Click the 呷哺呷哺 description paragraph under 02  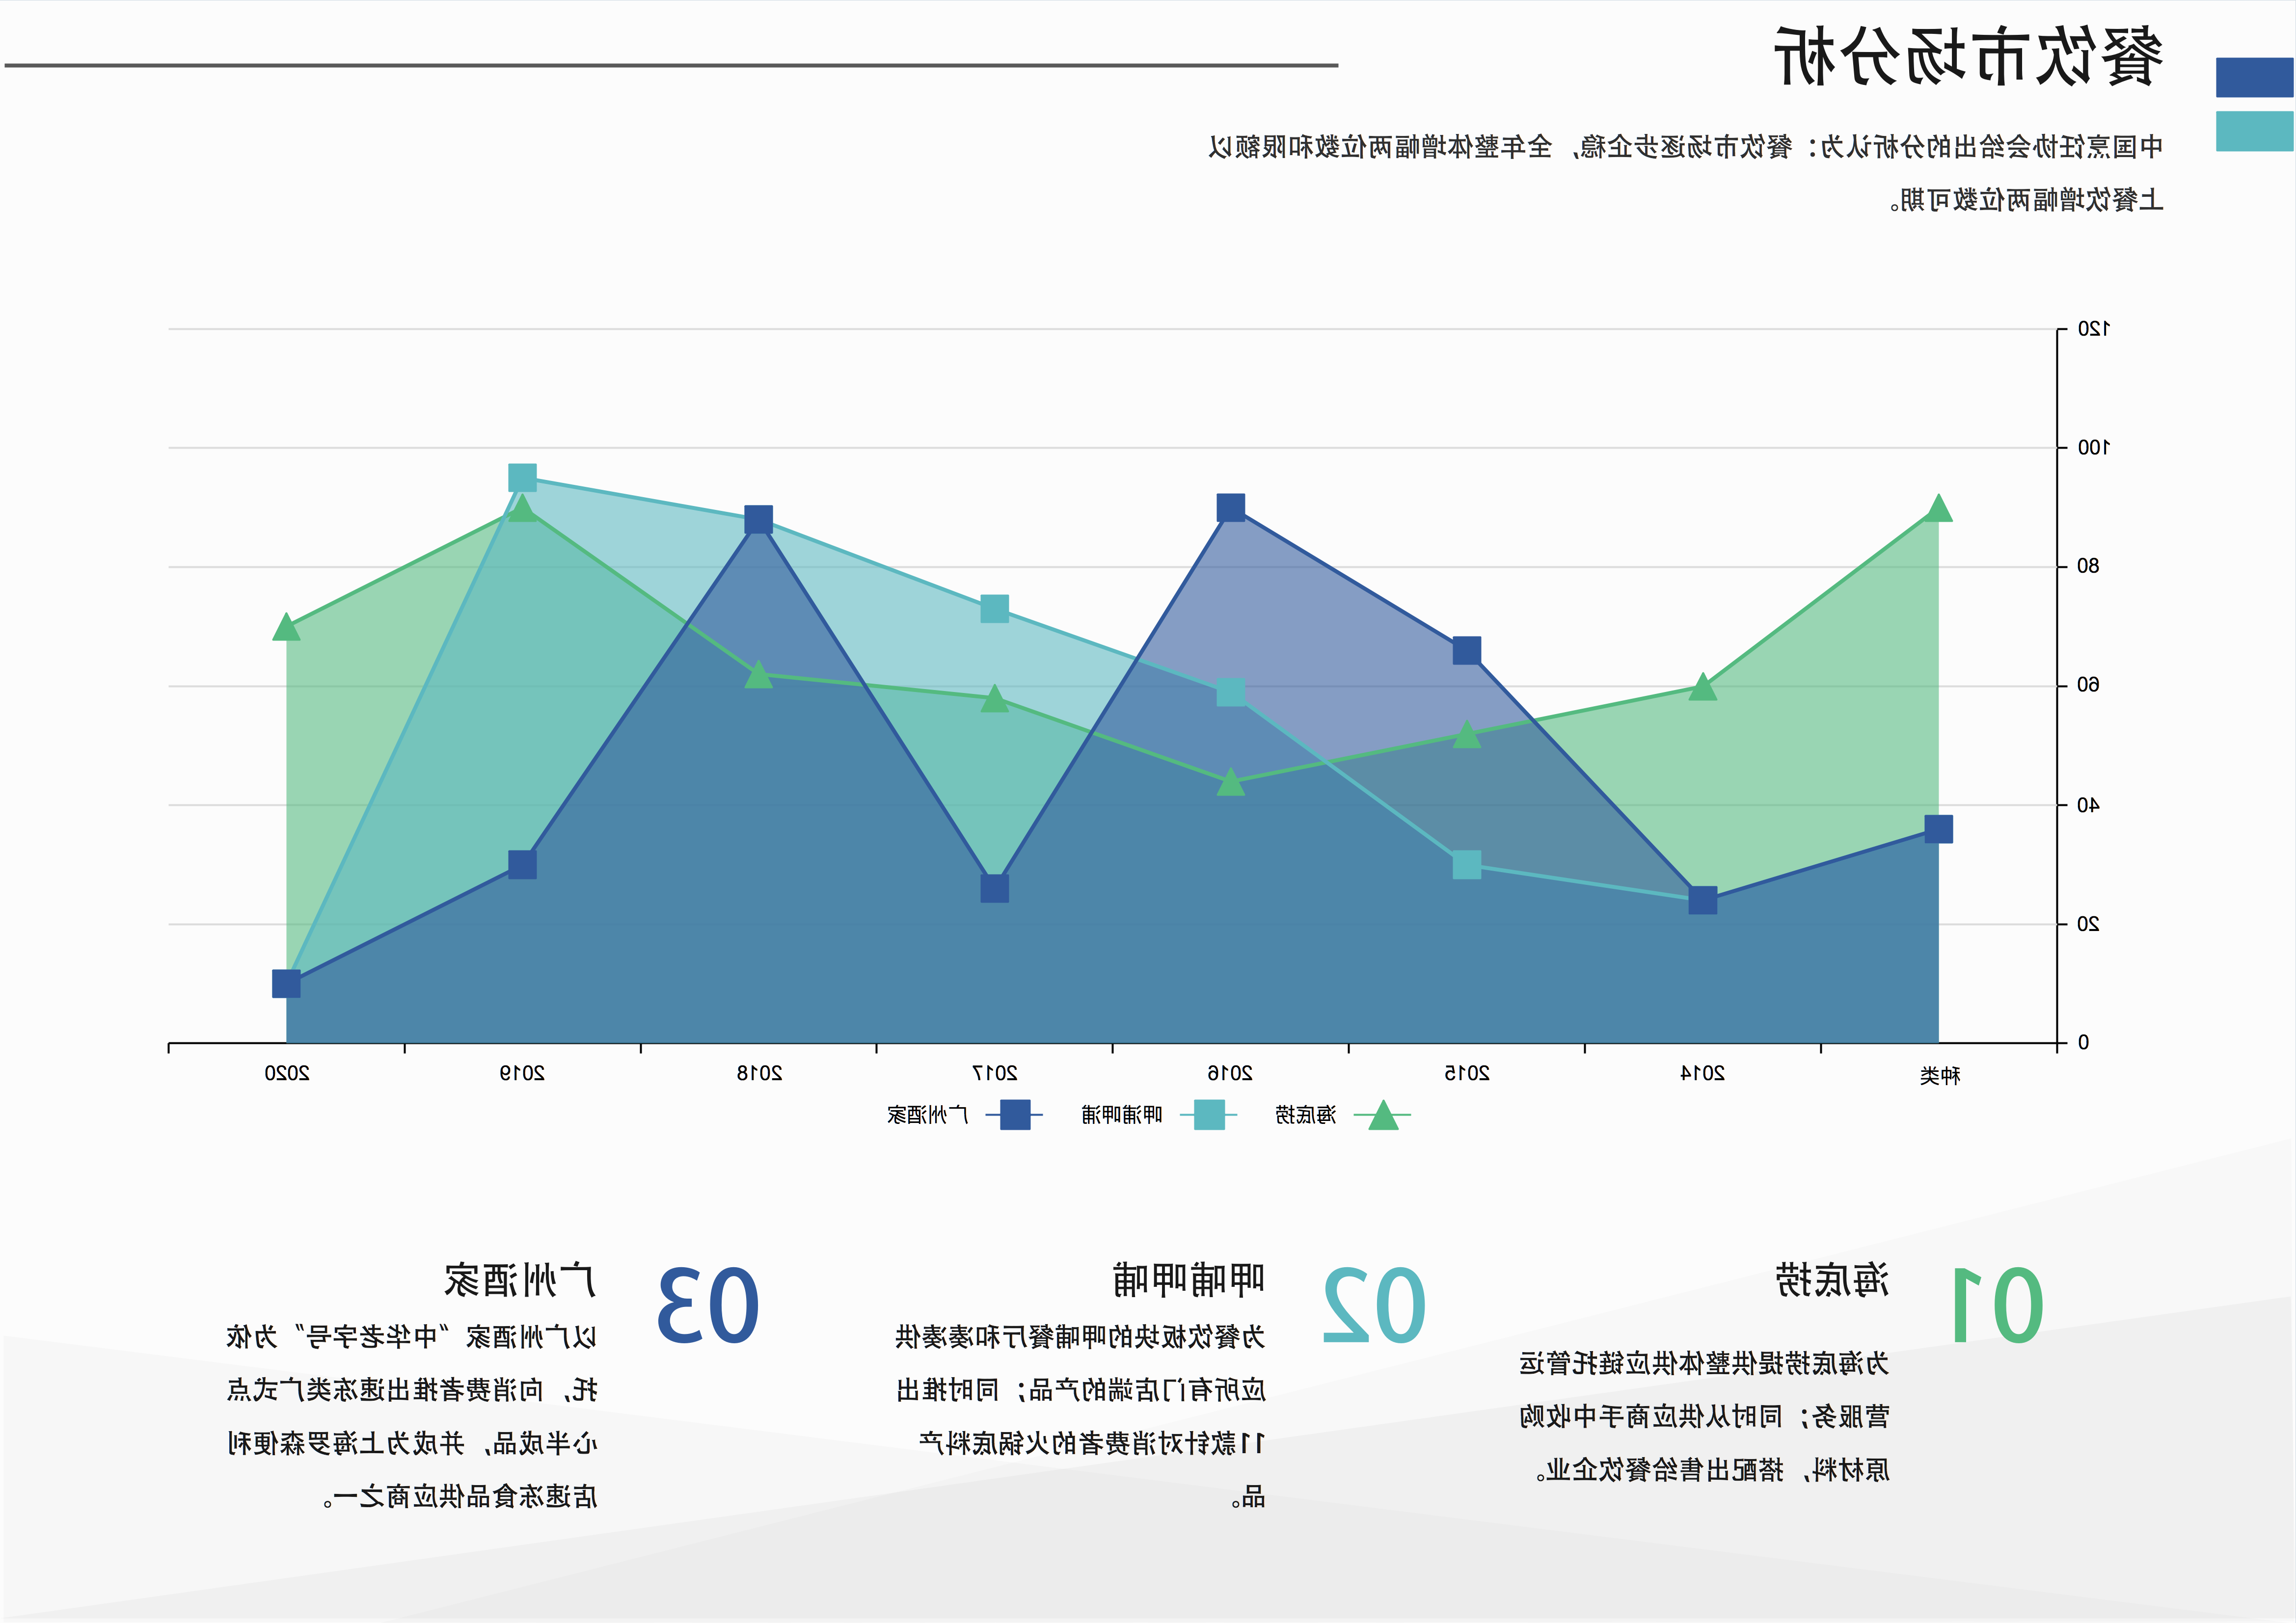point(1080,1417)
